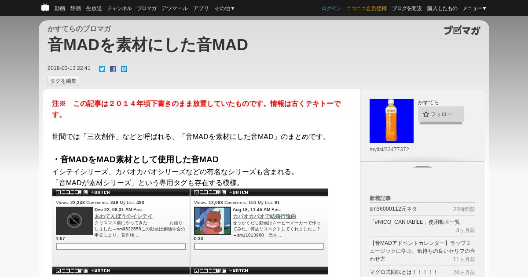Click the post date 2018-03-13 22:41
This screenshot has height=277, width=528.
click(x=69, y=68)
